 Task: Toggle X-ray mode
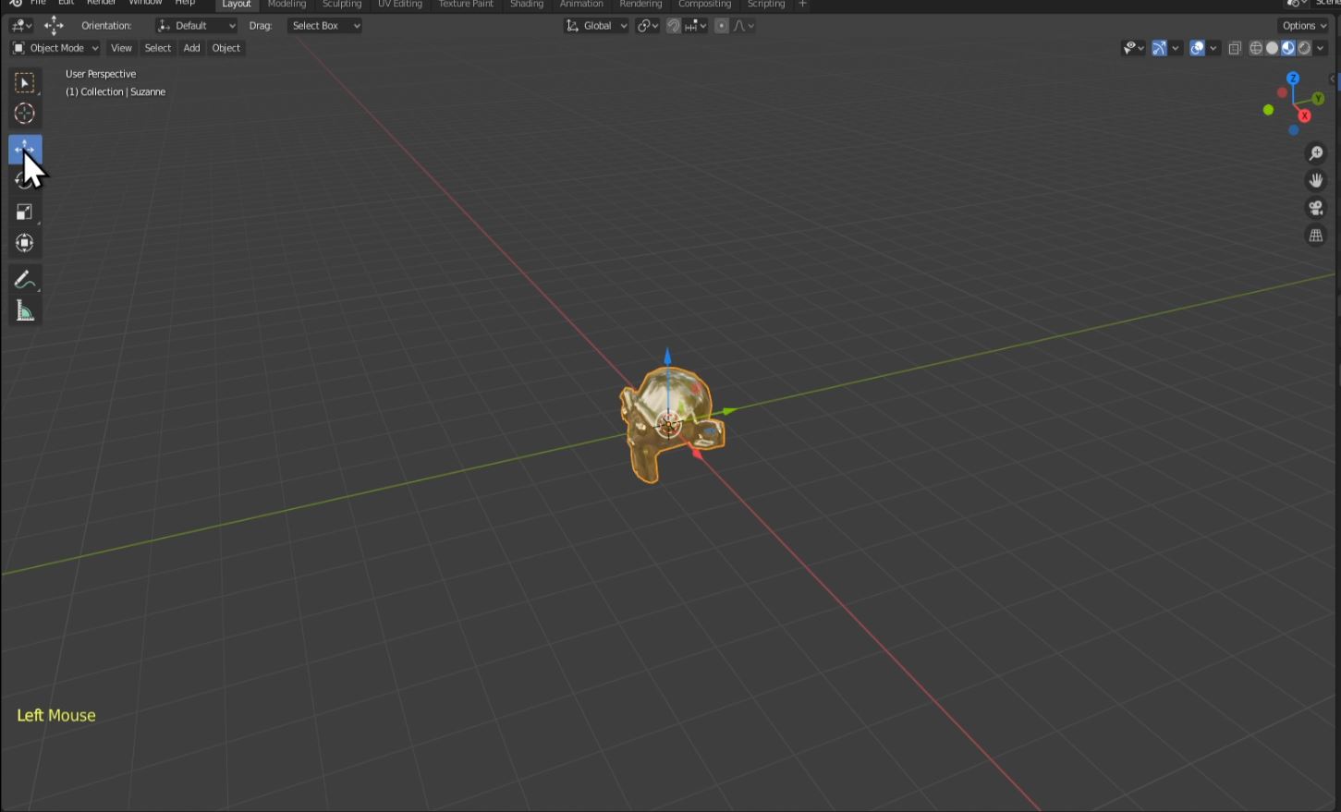pos(1235,48)
